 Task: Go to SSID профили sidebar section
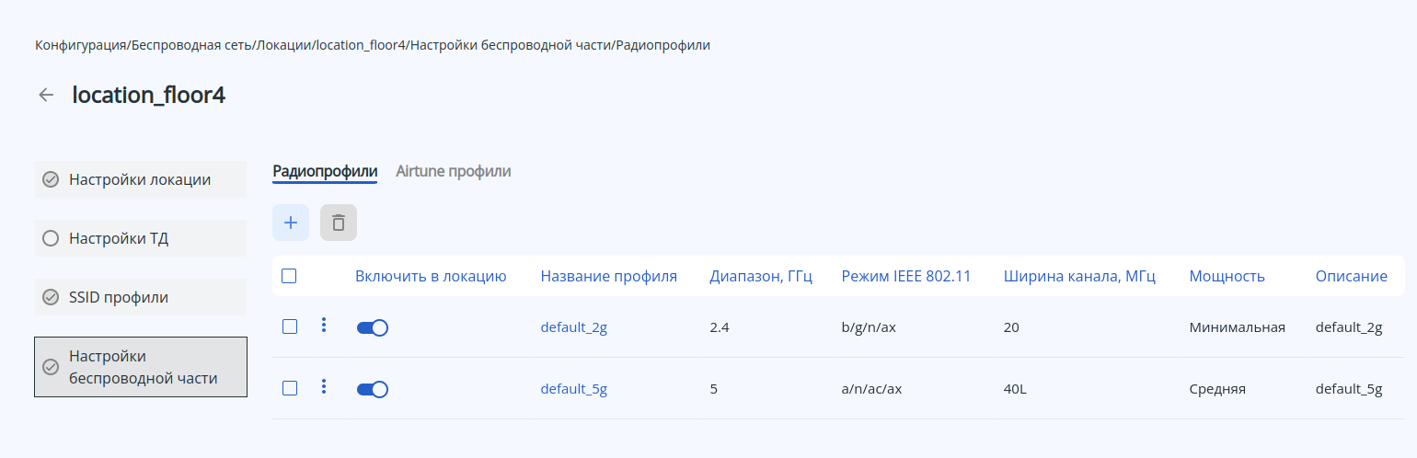click(140, 297)
